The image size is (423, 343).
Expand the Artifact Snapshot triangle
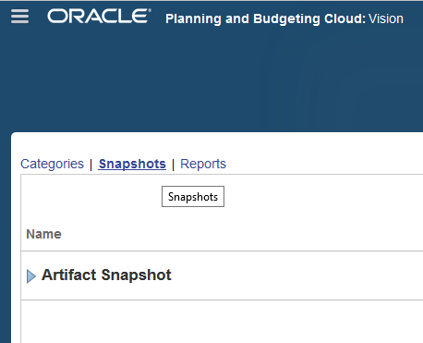coord(31,276)
